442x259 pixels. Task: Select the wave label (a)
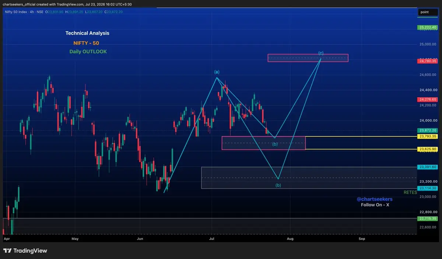[217, 72]
